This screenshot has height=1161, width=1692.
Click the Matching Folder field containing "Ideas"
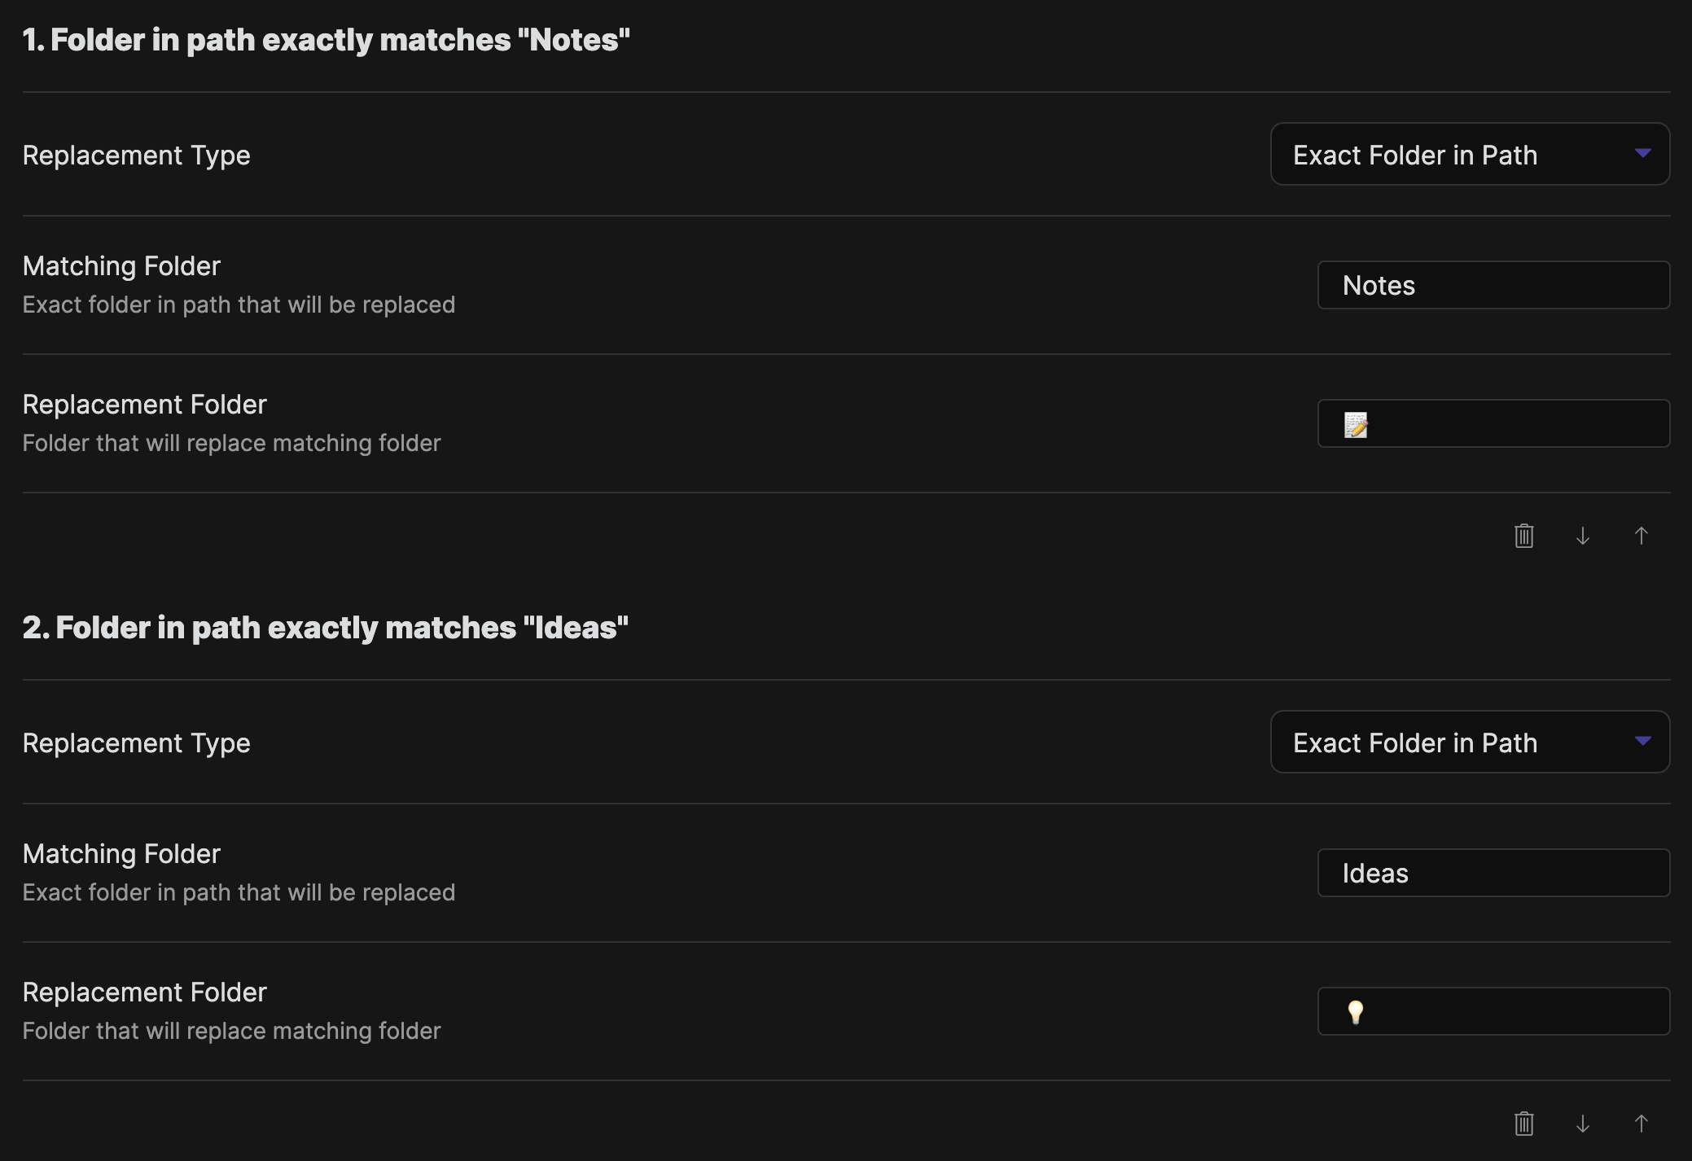[x=1493, y=874]
